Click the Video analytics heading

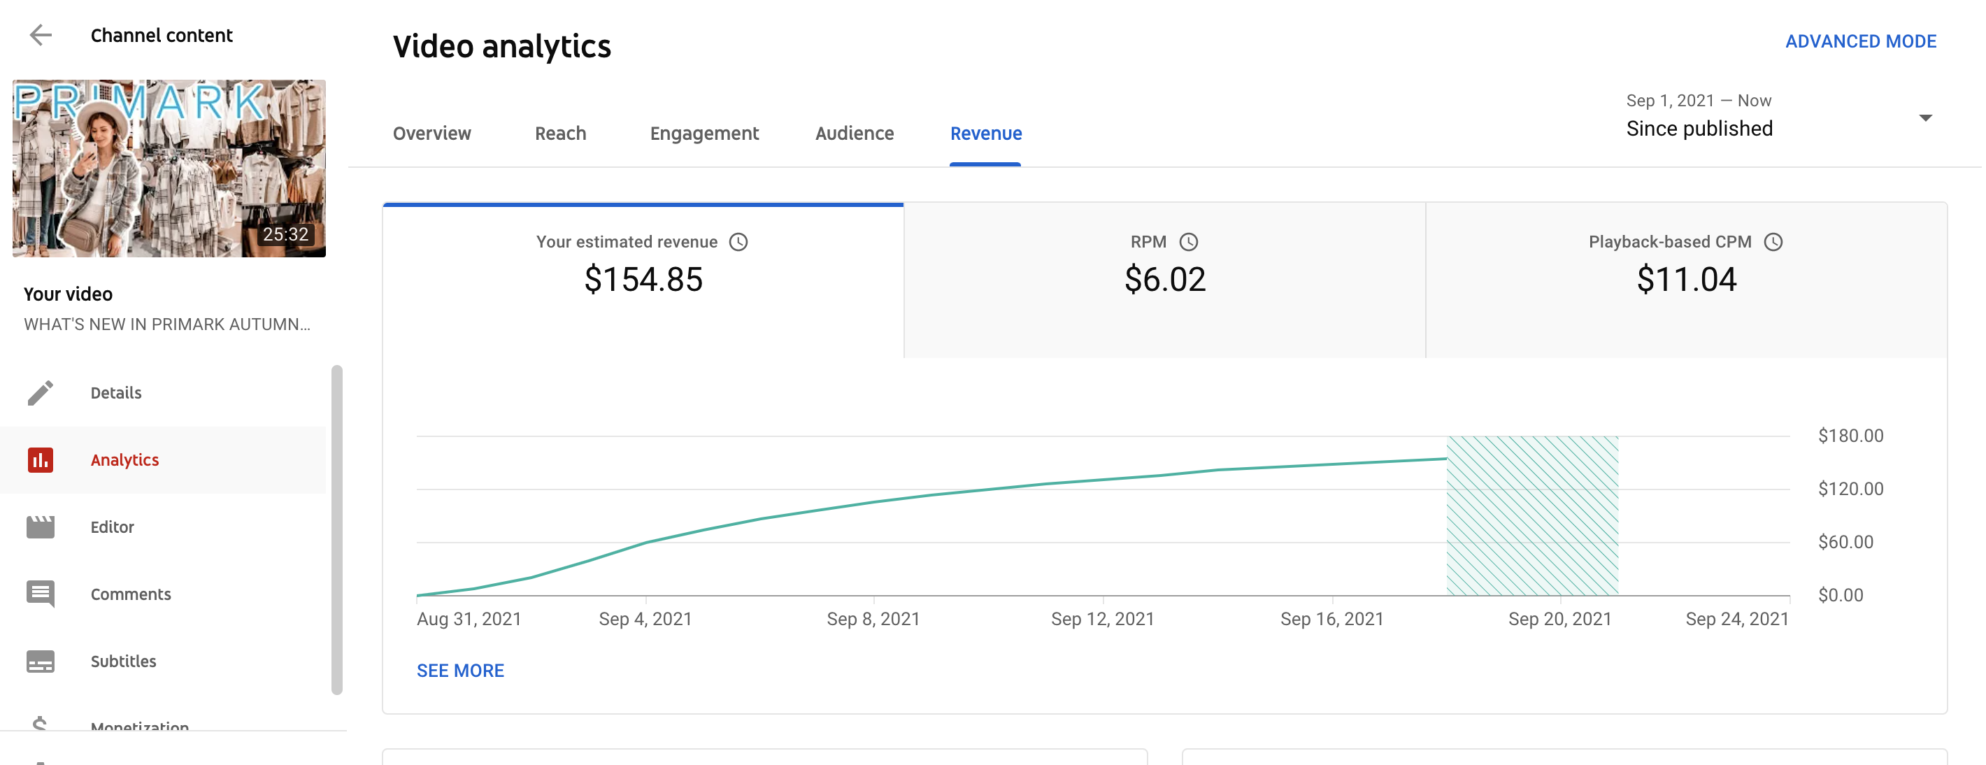pos(502,46)
